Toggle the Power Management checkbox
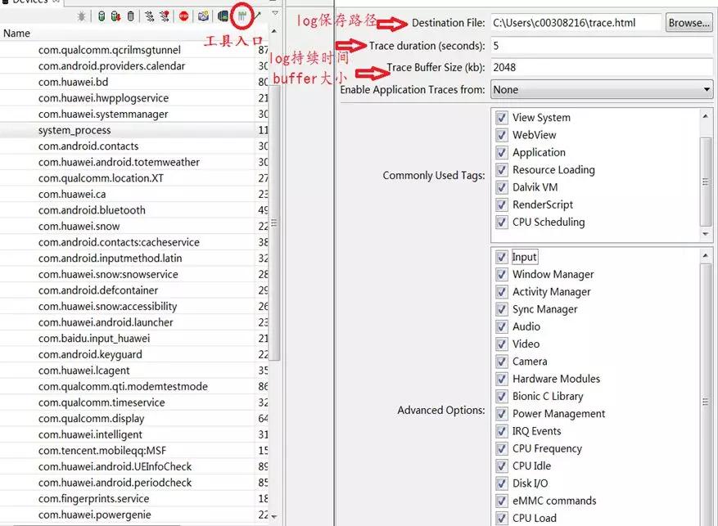 [x=502, y=413]
